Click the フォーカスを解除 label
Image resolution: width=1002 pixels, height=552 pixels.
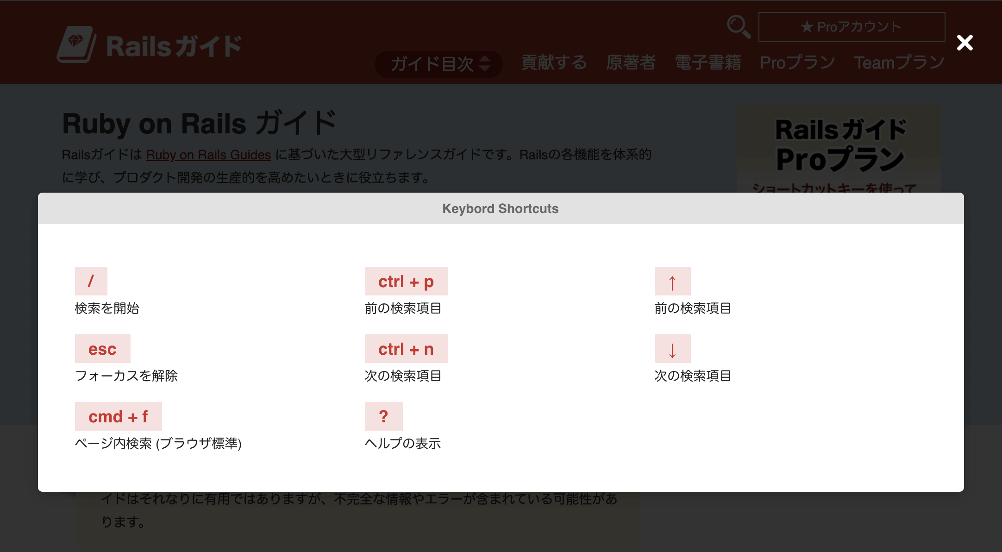pos(126,376)
